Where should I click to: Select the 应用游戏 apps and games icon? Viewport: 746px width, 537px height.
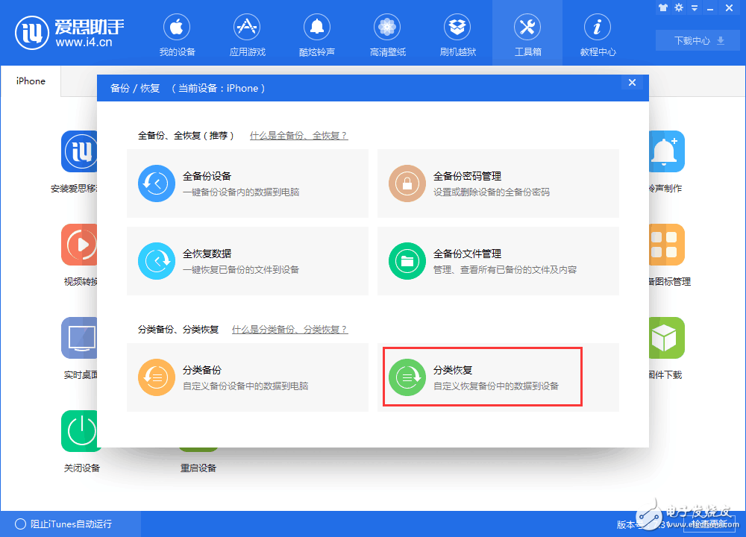coord(247,34)
